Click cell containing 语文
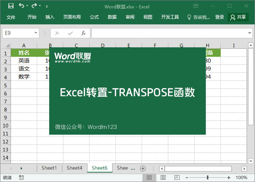This screenshot has width=255, height=182. [x=24, y=69]
